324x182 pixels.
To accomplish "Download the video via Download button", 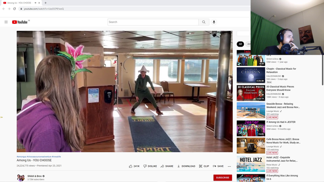I will [x=186, y=166].
